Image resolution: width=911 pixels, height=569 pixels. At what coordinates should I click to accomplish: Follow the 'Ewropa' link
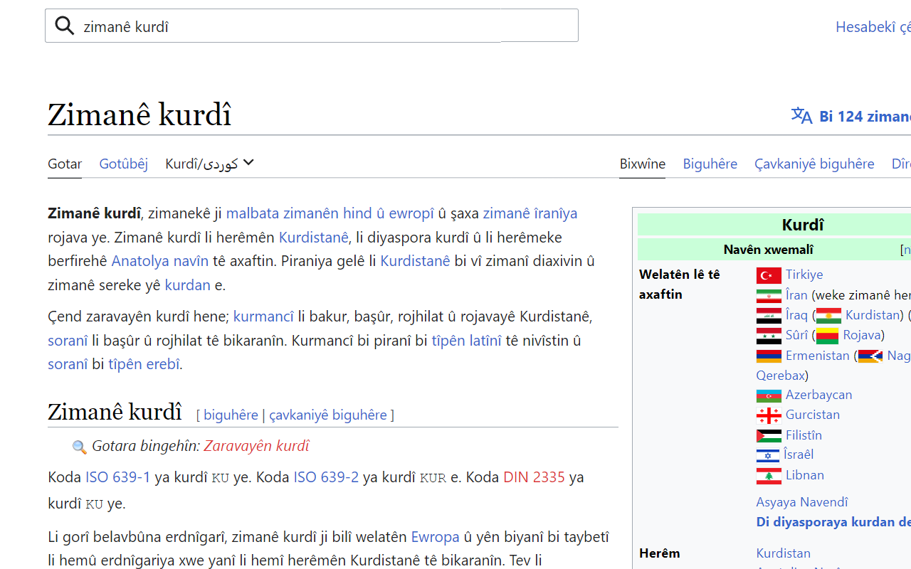point(435,537)
